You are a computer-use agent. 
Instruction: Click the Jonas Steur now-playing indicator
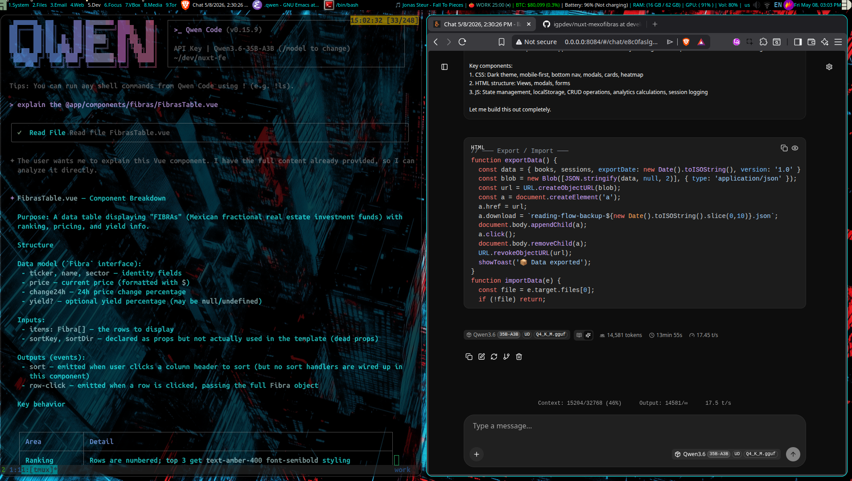tap(429, 5)
